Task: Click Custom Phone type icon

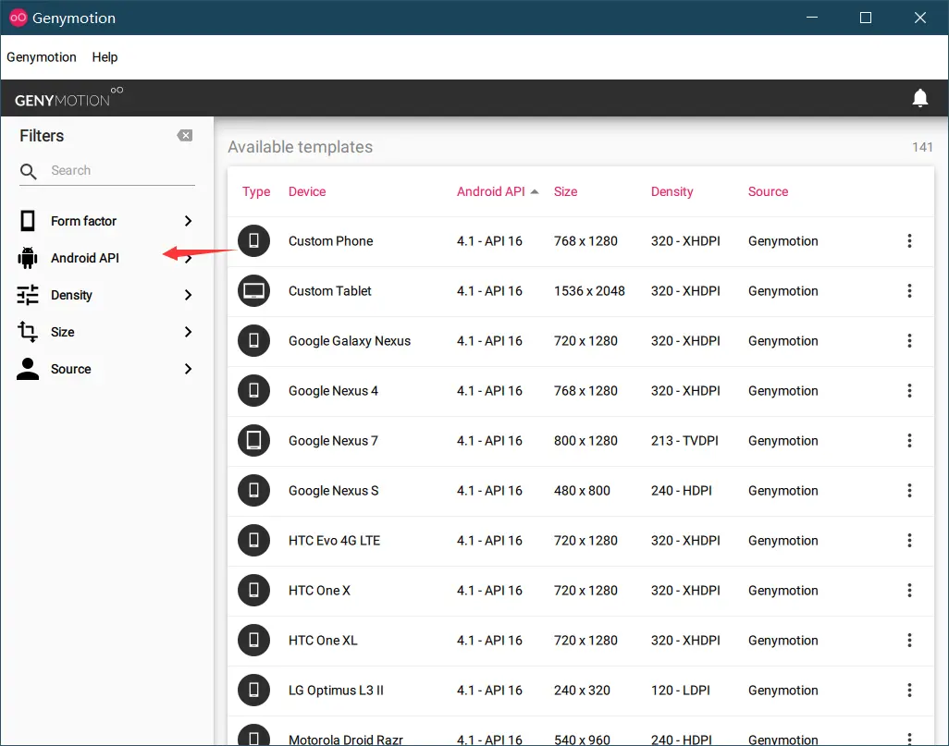Action: [253, 240]
